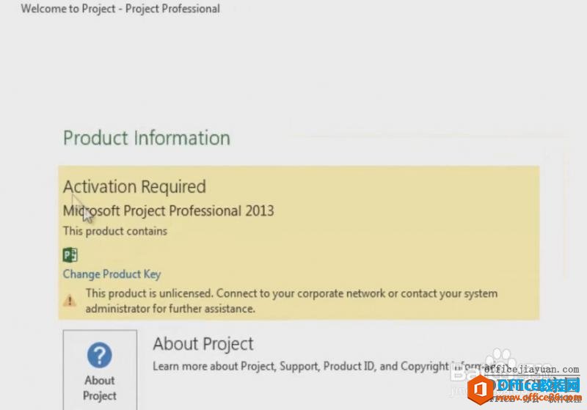Click the "This product contains" label
The height and width of the screenshot is (410, 587).
[x=115, y=231]
